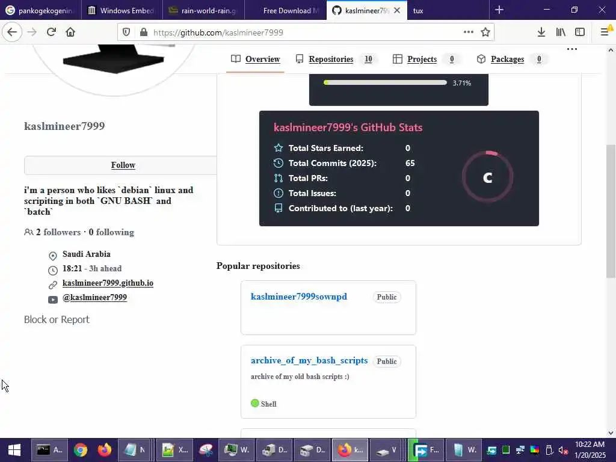
Task: Click the page vertical scrollbar thumb
Action: [x=611, y=211]
